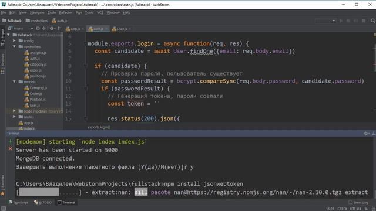Add new terminal session plus icon

[11, 142]
